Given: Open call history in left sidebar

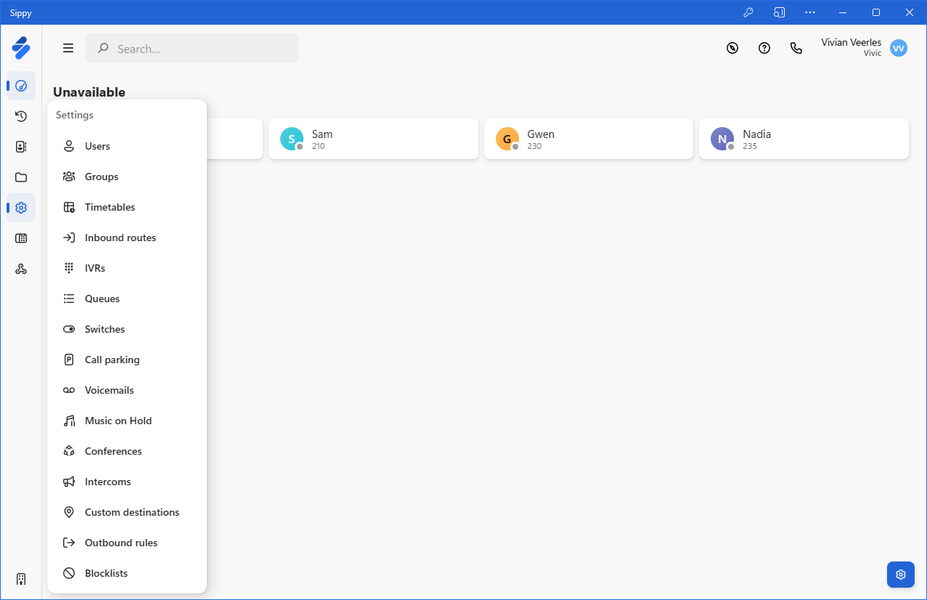Looking at the screenshot, I should coord(21,116).
